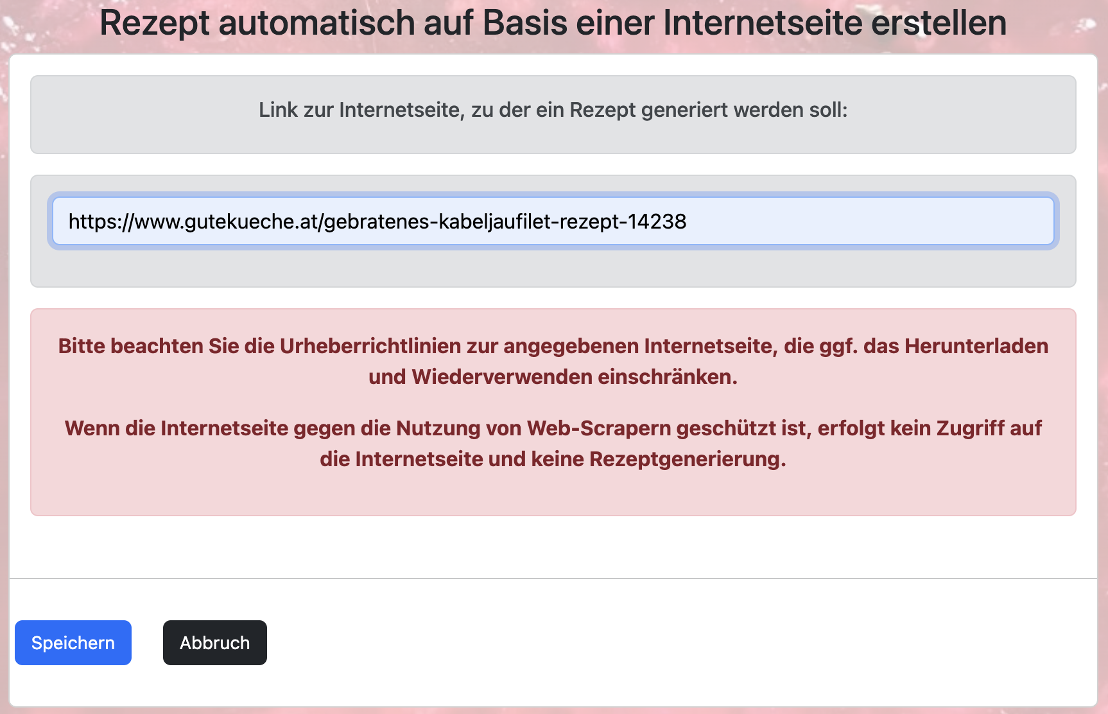Click the Speichern button
Image resolution: width=1108 pixels, height=714 pixels.
(x=73, y=643)
